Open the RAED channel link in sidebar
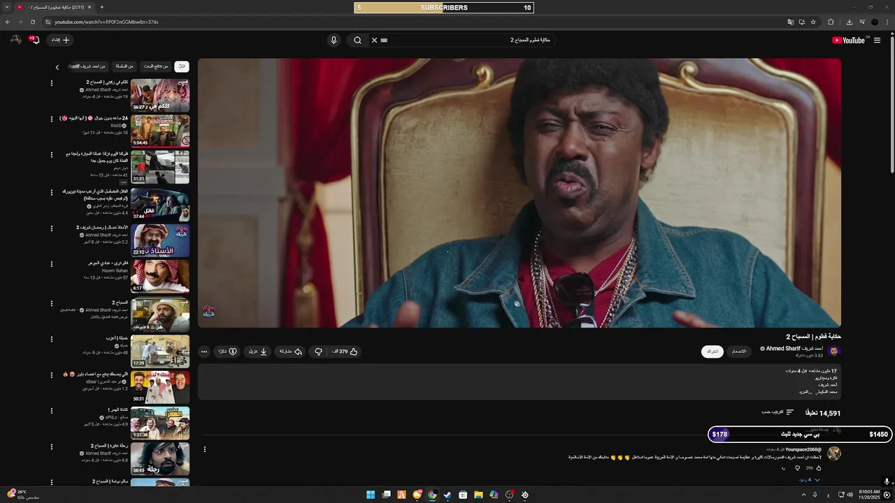895x503 pixels. coord(116,126)
